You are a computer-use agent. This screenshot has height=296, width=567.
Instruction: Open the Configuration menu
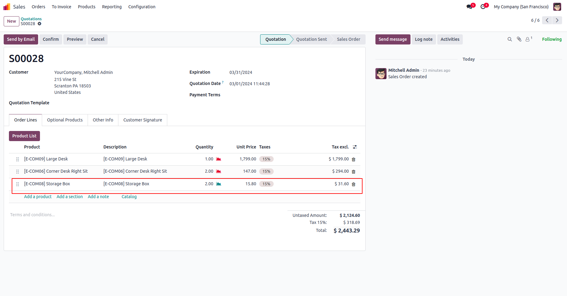point(142,7)
